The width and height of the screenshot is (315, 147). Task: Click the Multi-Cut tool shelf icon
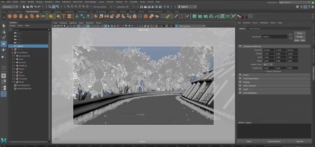tap(176, 17)
